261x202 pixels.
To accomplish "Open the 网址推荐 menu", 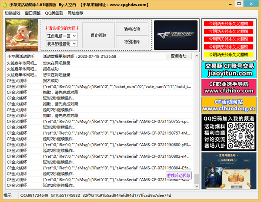I will tap(77, 13).
